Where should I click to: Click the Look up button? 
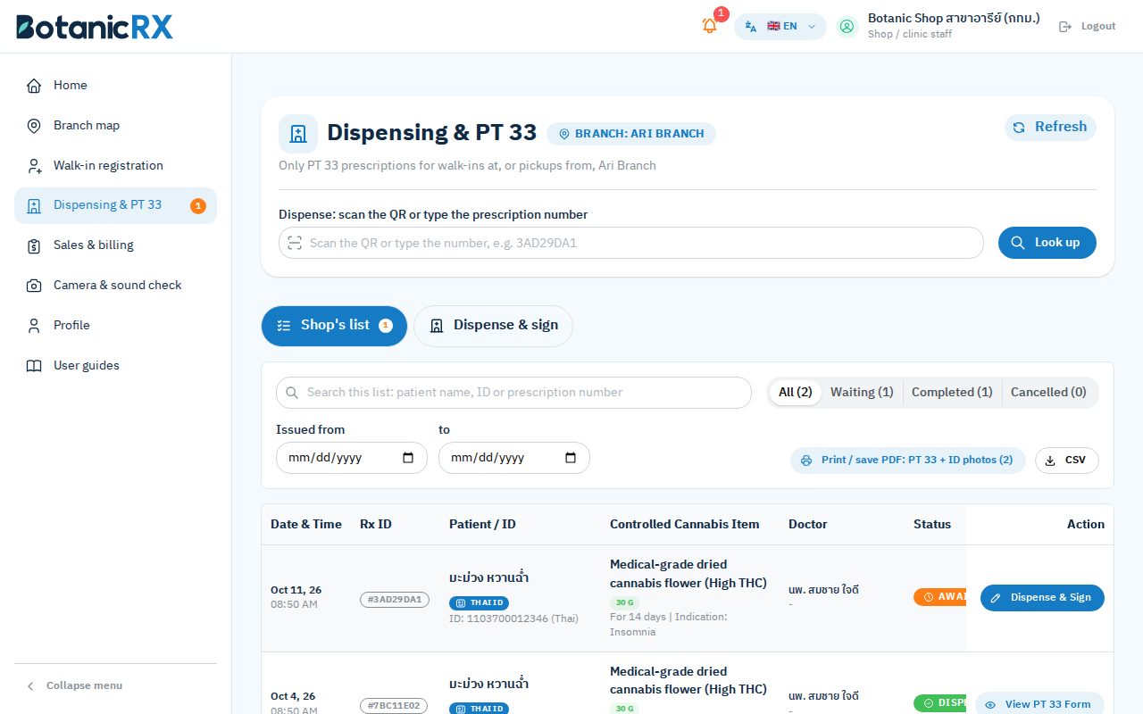1047,243
